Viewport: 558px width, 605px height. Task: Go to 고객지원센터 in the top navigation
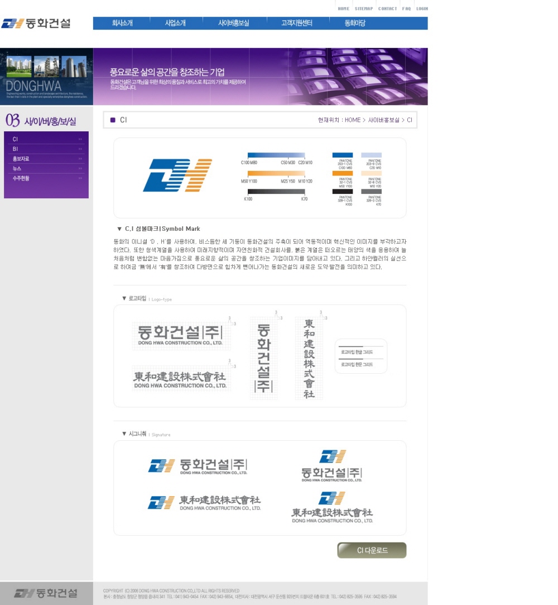point(296,23)
